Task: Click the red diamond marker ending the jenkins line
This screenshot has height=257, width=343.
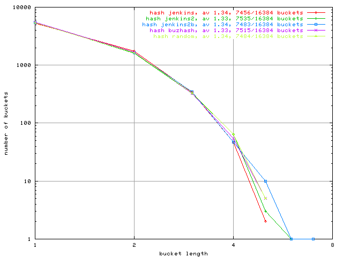Action: click(x=266, y=221)
